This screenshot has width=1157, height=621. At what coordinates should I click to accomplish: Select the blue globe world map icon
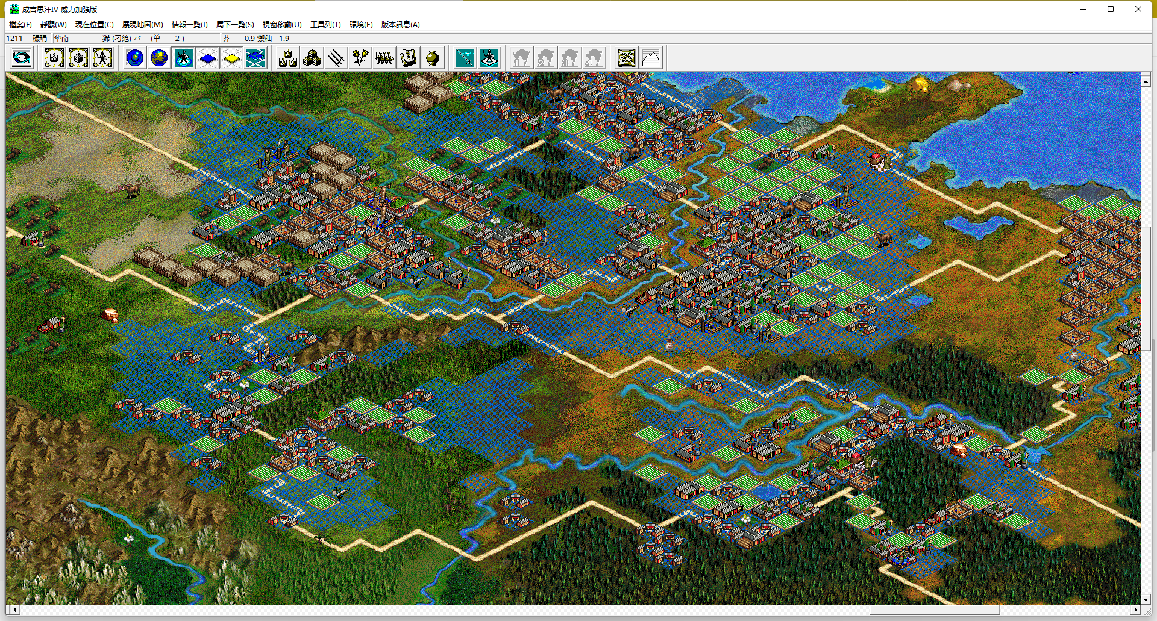pos(135,58)
